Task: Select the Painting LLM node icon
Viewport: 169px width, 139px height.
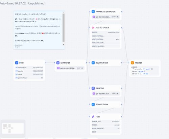Action: [x=93, y=88]
